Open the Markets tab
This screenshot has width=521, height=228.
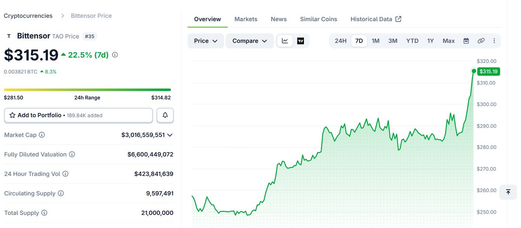click(x=246, y=19)
